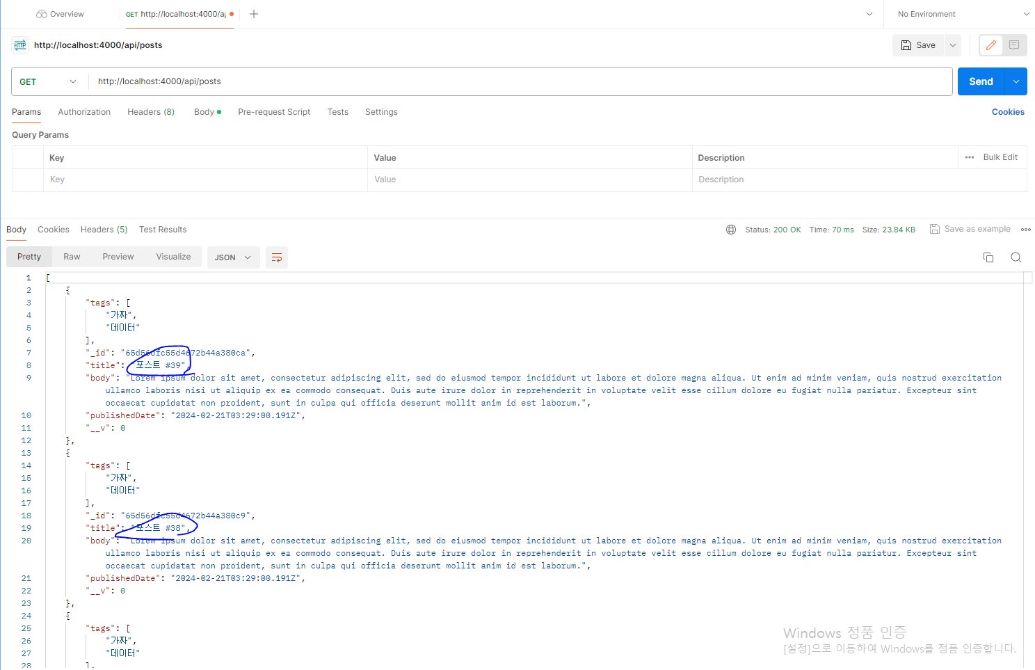Select the Pretty view

(x=29, y=257)
